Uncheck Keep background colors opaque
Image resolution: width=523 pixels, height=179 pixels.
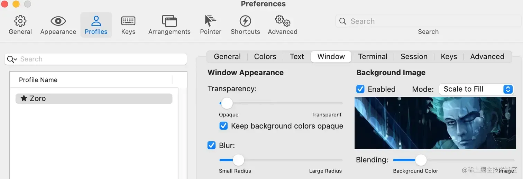point(223,126)
